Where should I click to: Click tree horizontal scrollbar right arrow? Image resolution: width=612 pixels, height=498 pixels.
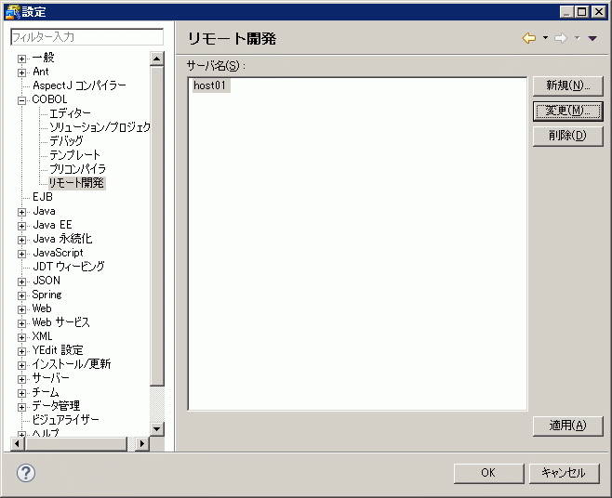(142, 444)
